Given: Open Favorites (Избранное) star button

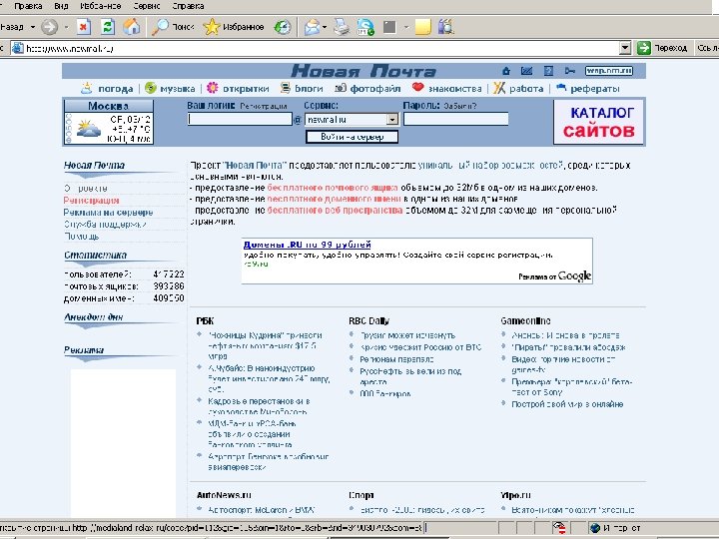Looking at the screenshot, I should click(x=234, y=27).
